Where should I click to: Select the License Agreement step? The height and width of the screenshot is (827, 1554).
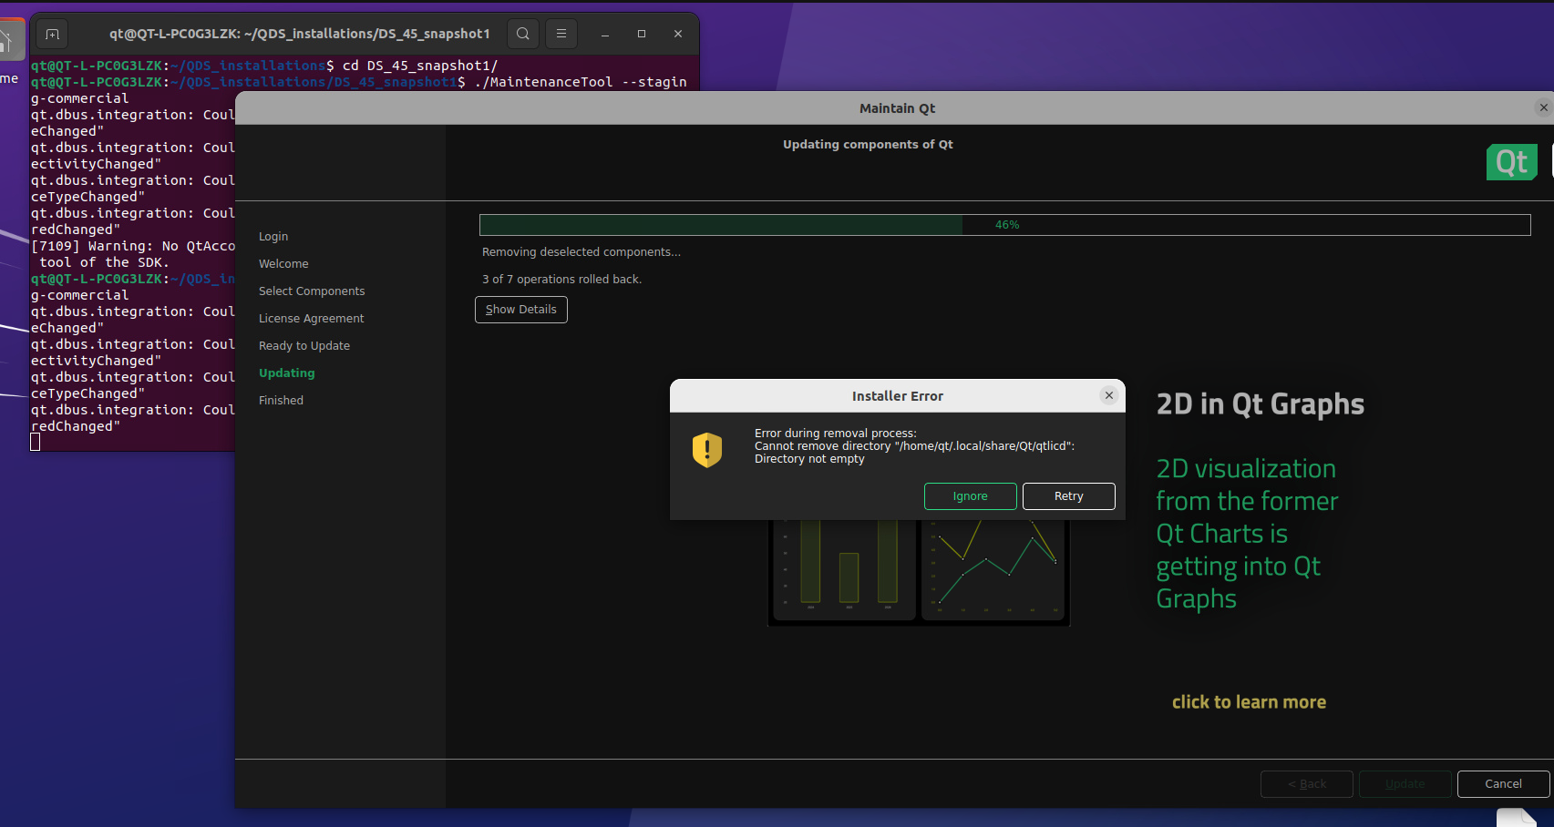[311, 319]
